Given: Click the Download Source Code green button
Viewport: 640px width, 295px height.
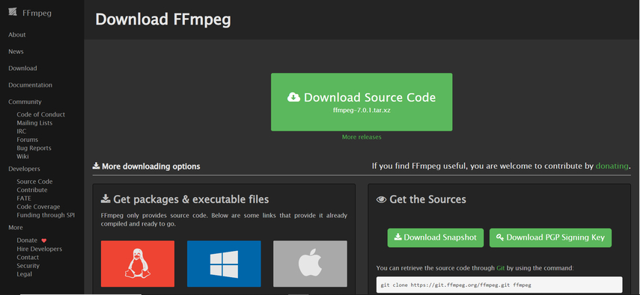Looking at the screenshot, I should point(362,102).
